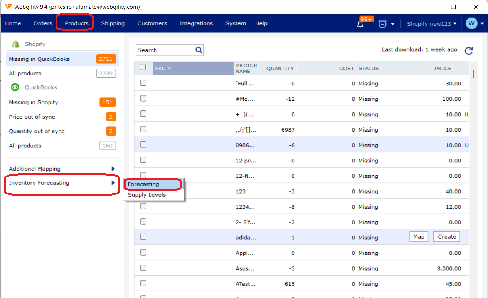Click the quantity value 6987
488x298 pixels.
(x=288, y=130)
